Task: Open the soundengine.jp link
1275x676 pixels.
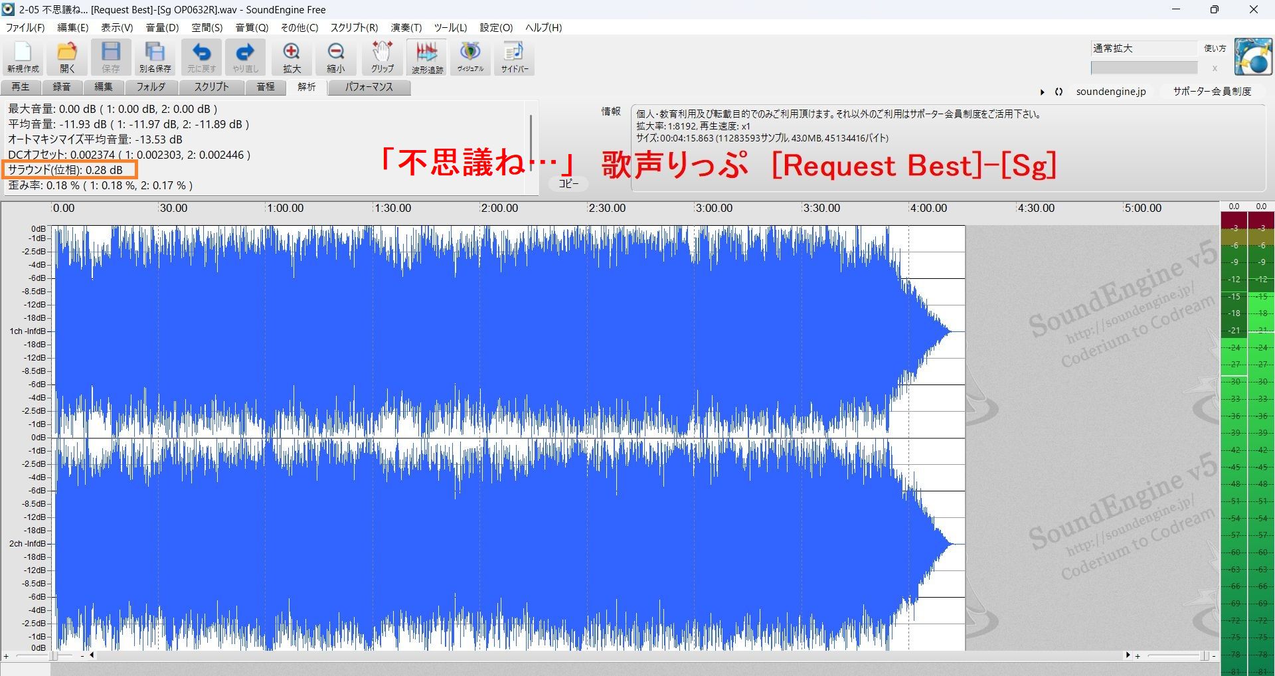Action: tap(1111, 92)
